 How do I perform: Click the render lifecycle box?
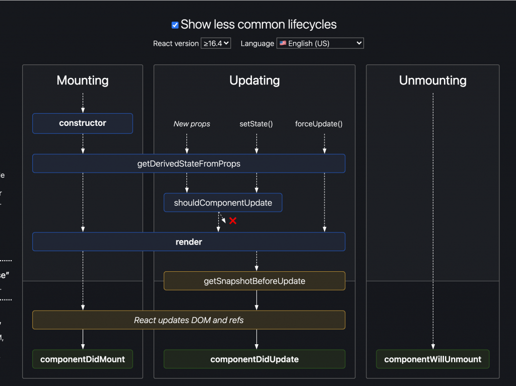[188, 242]
